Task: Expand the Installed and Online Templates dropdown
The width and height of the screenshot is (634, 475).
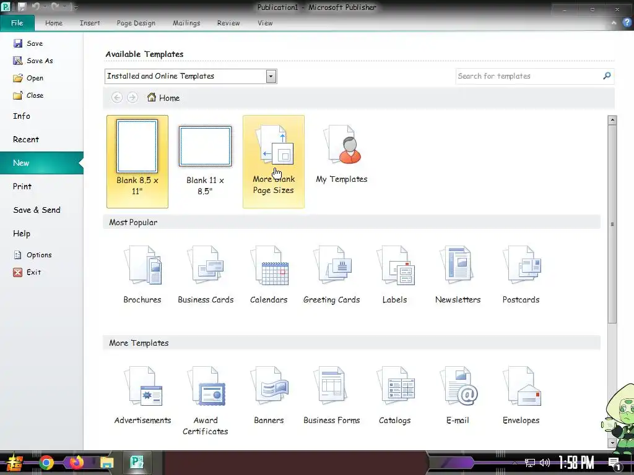Action: 271,76
